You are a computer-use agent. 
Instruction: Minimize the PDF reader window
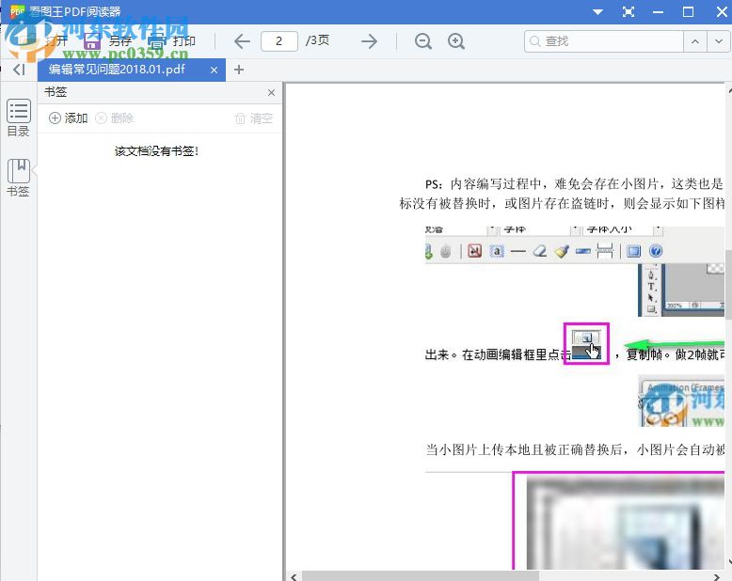click(x=659, y=12)
